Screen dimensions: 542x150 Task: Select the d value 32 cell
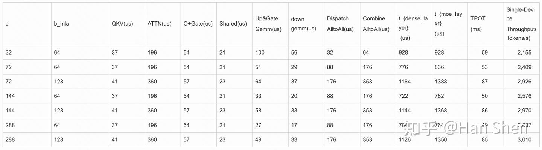9,53
